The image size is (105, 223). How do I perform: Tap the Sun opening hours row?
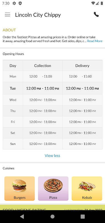[53, 144]
